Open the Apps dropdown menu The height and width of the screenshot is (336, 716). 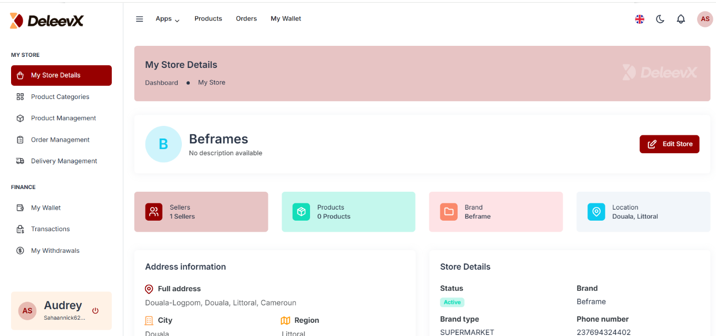point(168,19)
